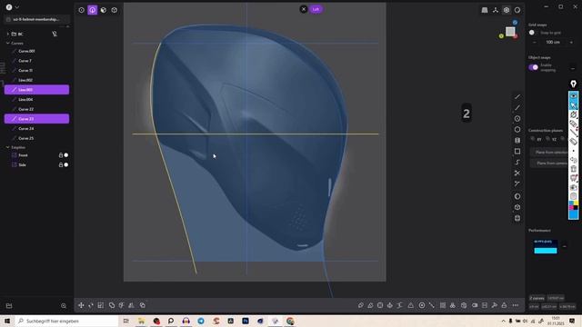Screen dimensions: 582x327
Task: Select the scissors trim tool
Action: coord(517,173)
